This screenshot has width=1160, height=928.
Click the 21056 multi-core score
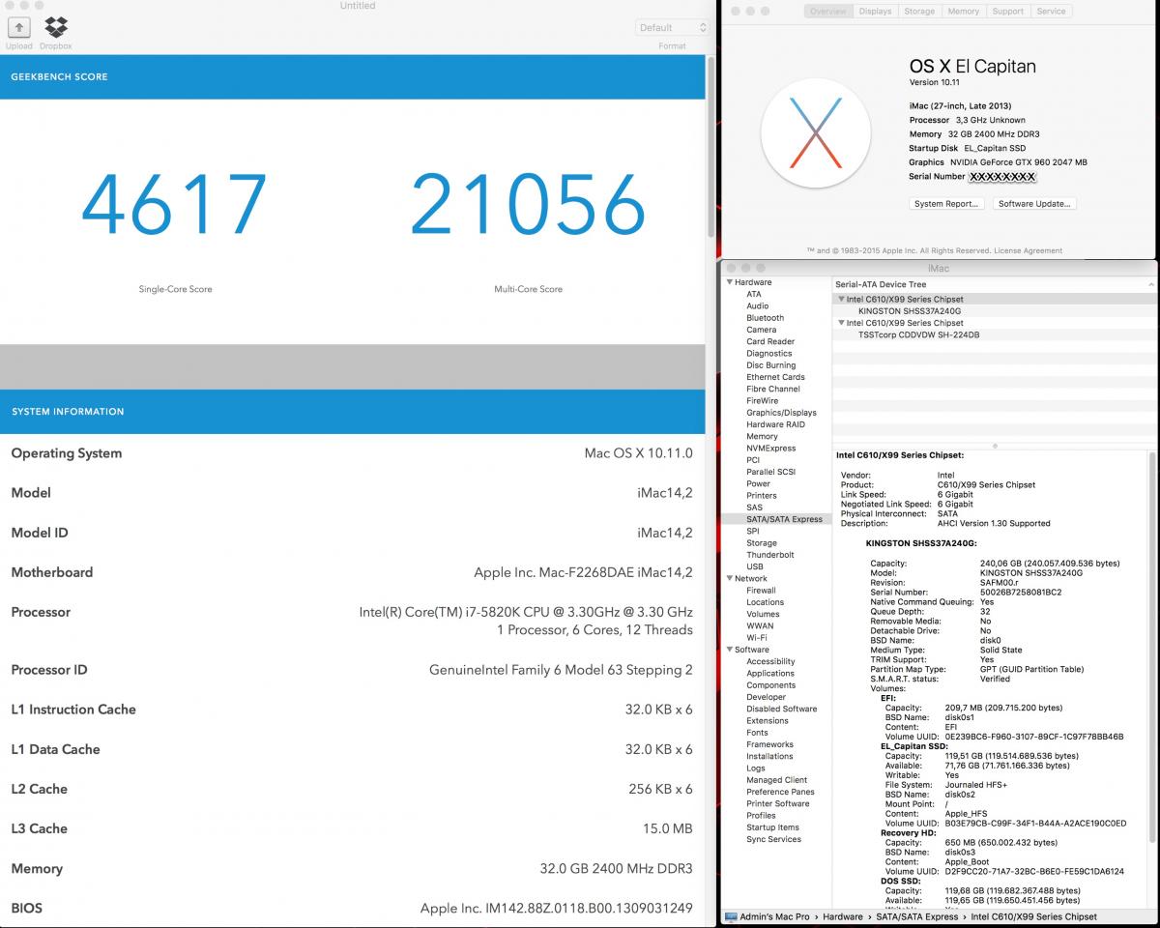pos(528,207)
